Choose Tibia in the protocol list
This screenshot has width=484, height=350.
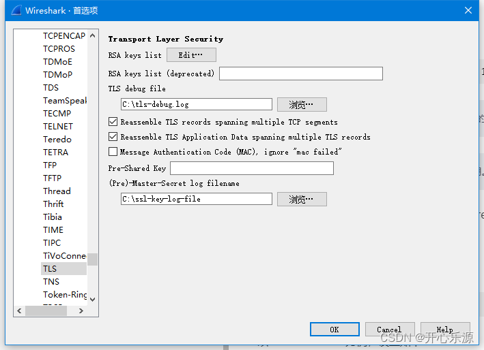coord(53,217)
